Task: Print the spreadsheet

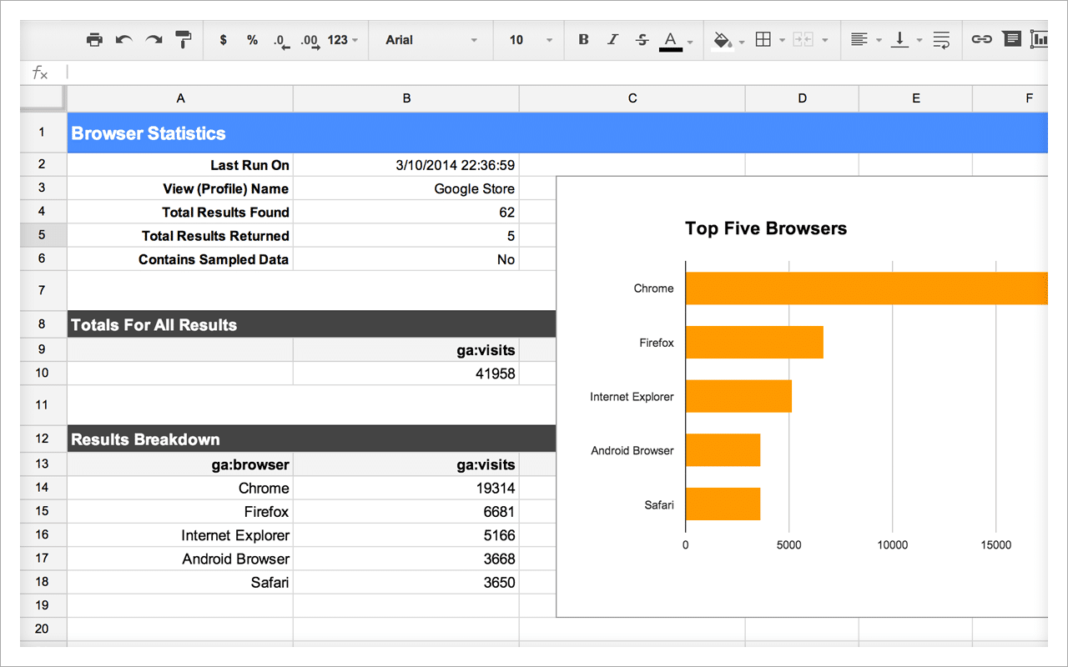Action: 94,39
